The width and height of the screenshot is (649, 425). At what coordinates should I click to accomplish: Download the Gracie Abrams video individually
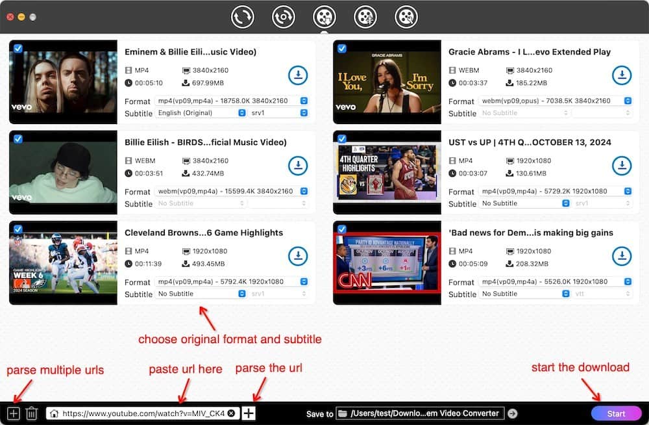point(622,75)
